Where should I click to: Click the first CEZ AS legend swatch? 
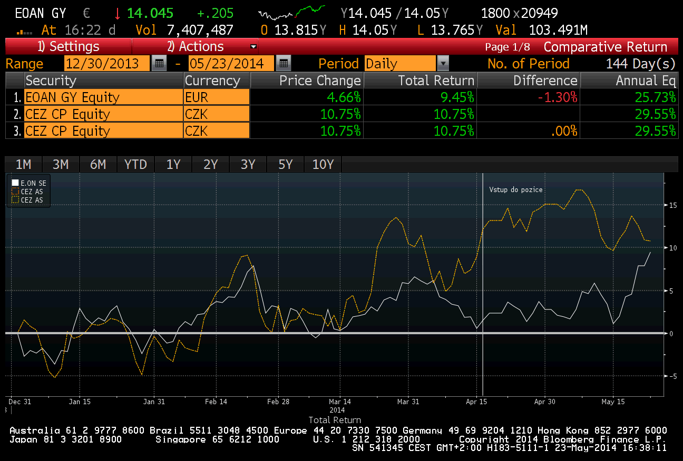click(15, 192)
